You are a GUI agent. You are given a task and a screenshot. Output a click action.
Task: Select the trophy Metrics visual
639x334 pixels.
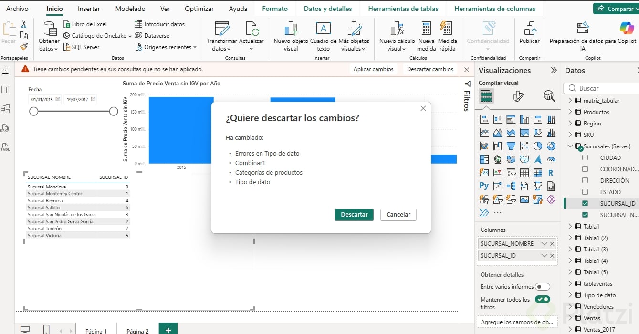(538, 186)
